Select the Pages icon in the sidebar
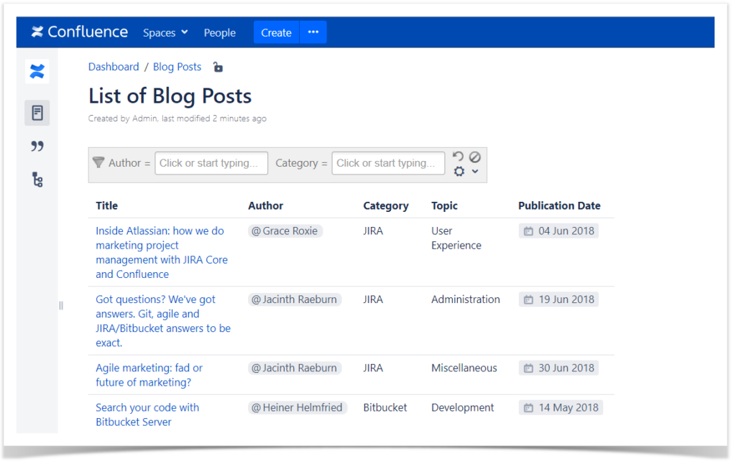This screenshot has height=464, width=736. click(x=37, y=112)
